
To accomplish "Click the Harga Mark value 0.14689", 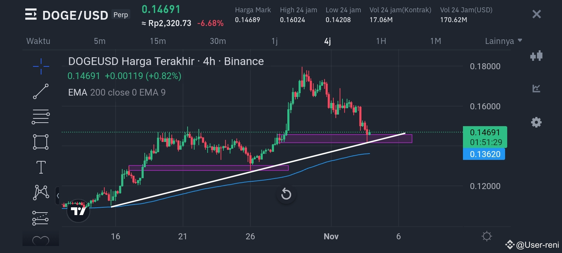I will (x=248, y=20).
